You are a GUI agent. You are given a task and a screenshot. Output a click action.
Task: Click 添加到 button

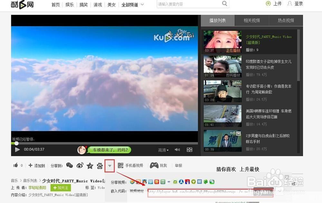point(37,165)
